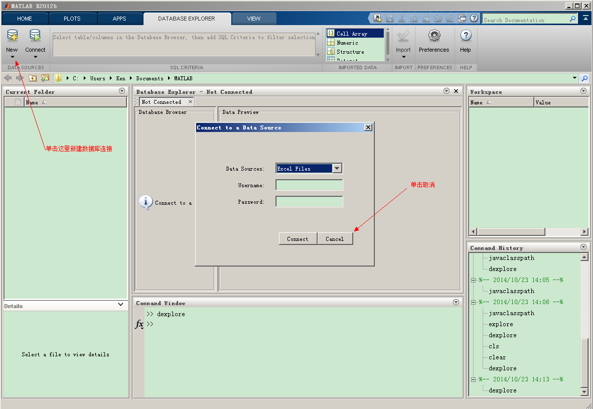The width and height of the screenshot is (593, 409).
Task: Click the Cut scissors icon
Action: (402, 18)
